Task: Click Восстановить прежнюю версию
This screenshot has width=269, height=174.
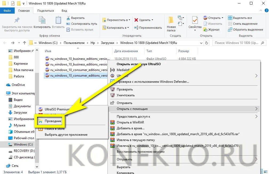Action: coord(140,152)
